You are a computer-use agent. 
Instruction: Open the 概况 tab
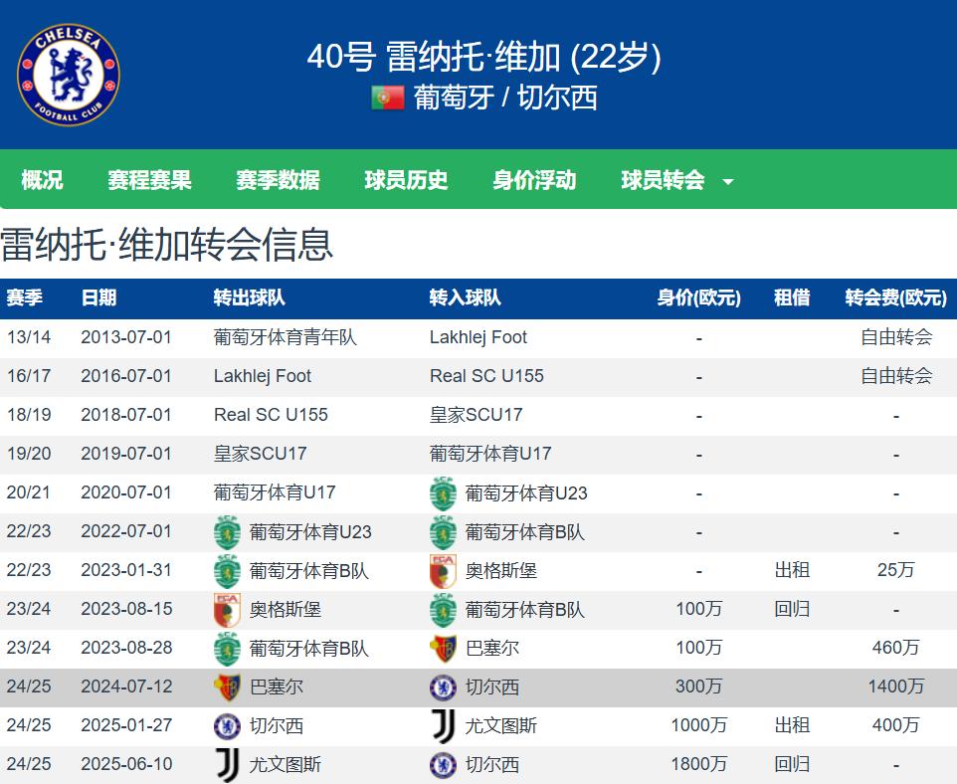tap(42, 180)
